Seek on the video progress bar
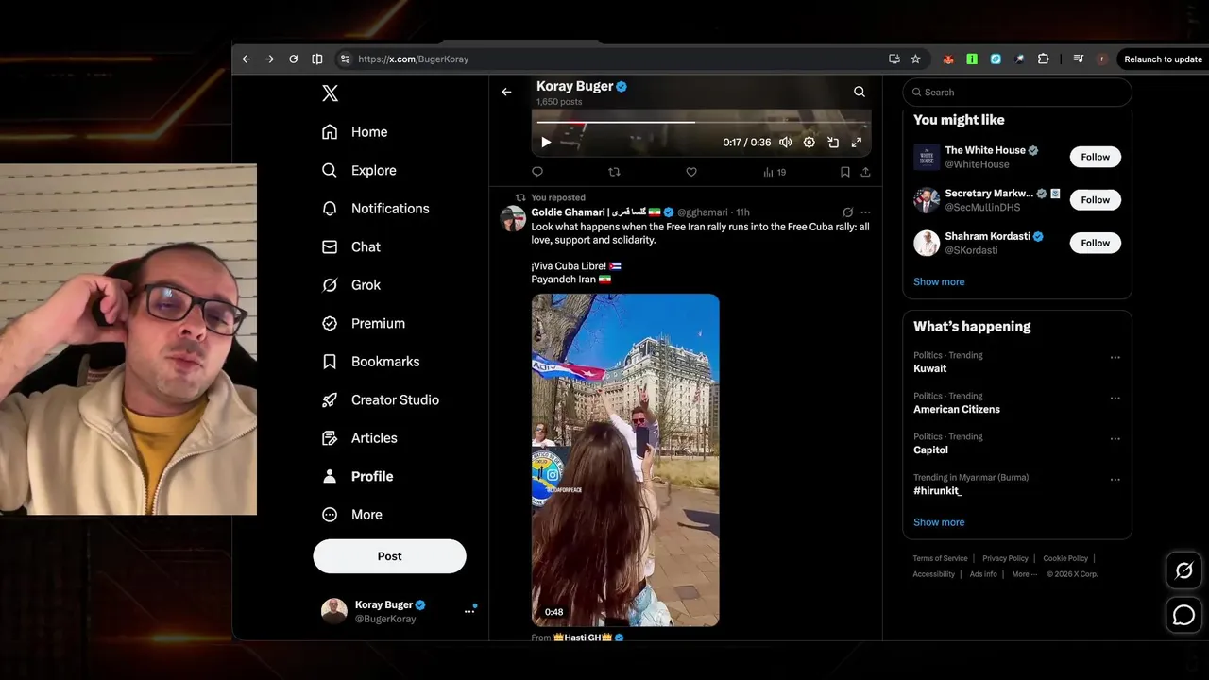The width and height of the screenshot is (1209, 680). (701, 122)
